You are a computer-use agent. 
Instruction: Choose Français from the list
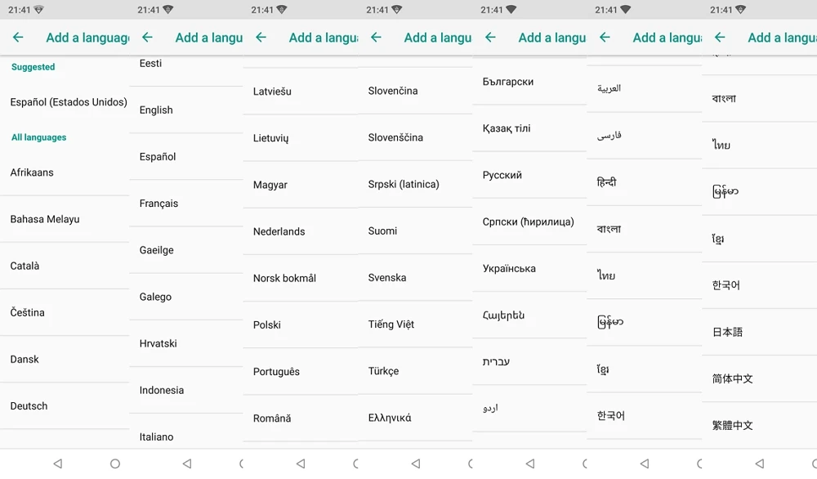[186, 204]
